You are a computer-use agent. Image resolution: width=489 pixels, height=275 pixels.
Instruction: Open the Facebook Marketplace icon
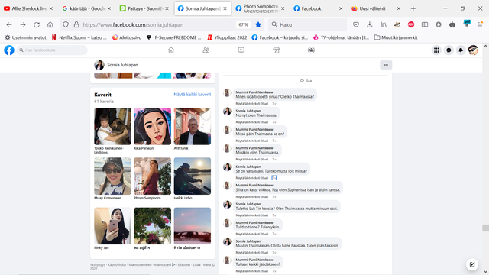point(276,50)
